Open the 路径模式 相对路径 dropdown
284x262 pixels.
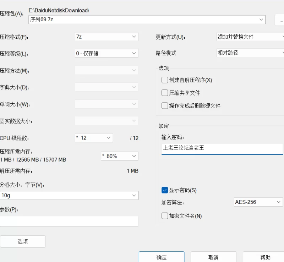tap(250, 53)
